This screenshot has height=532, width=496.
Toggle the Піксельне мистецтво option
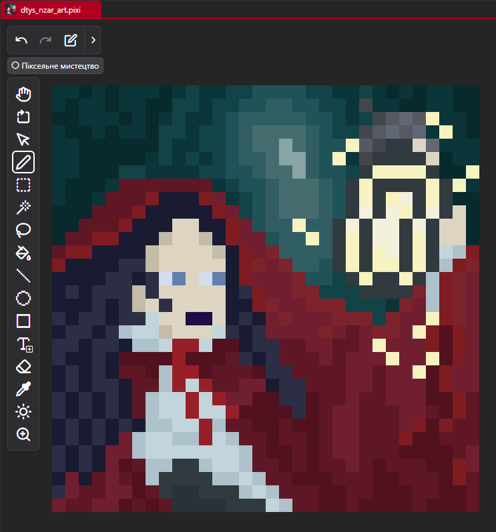click(55, 65)
